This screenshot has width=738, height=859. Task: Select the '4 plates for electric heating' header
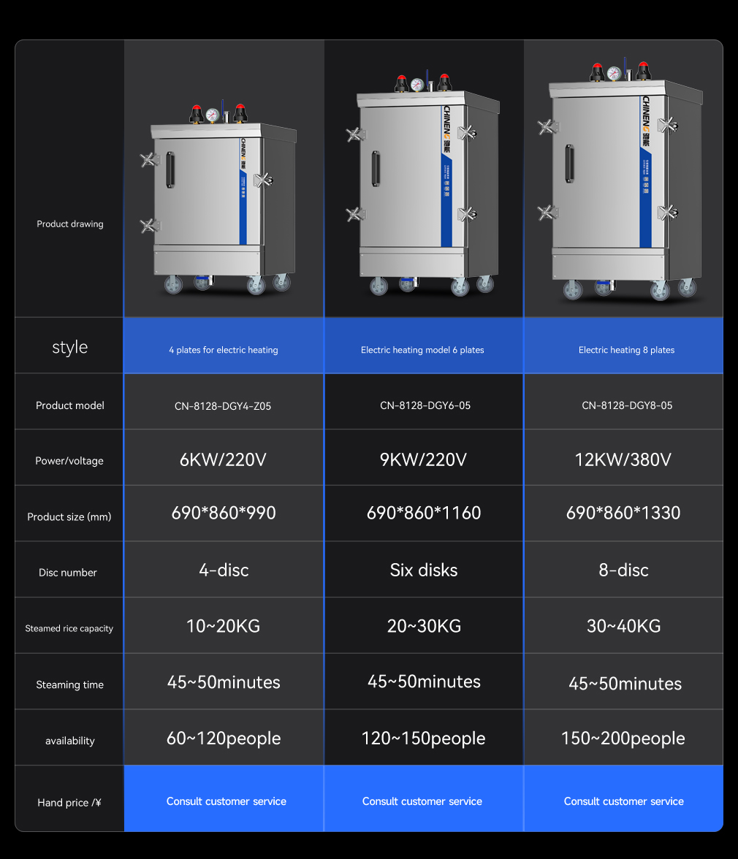click(224, 350)
